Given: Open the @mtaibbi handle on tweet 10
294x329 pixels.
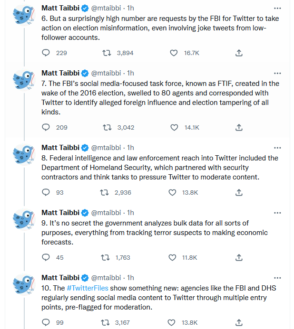Looking at the screenshot, I should tap(106, 278).
